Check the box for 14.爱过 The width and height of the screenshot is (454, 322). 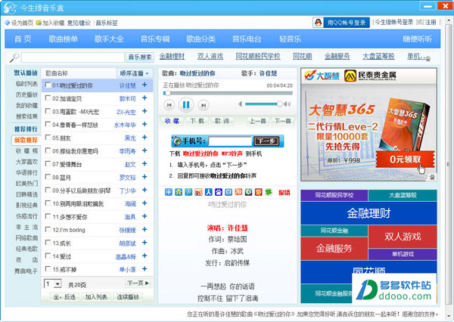click(48, 255)
